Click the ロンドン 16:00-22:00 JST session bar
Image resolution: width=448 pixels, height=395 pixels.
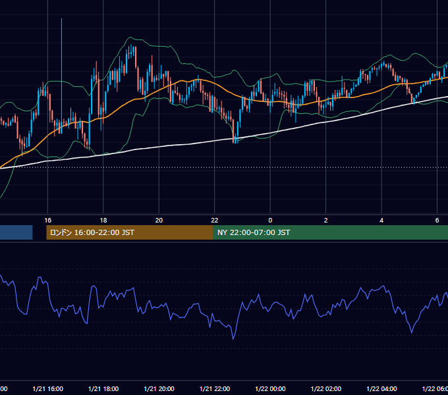pos(130,232)
